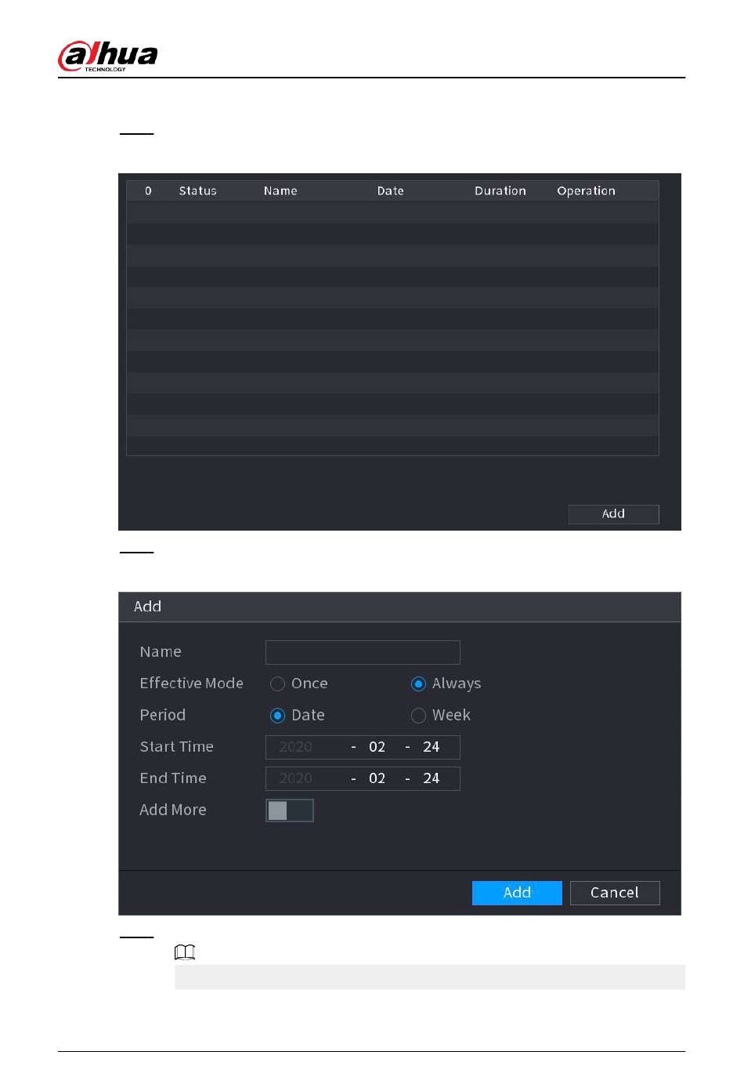Click the Start Time month 02

[377, 747]
